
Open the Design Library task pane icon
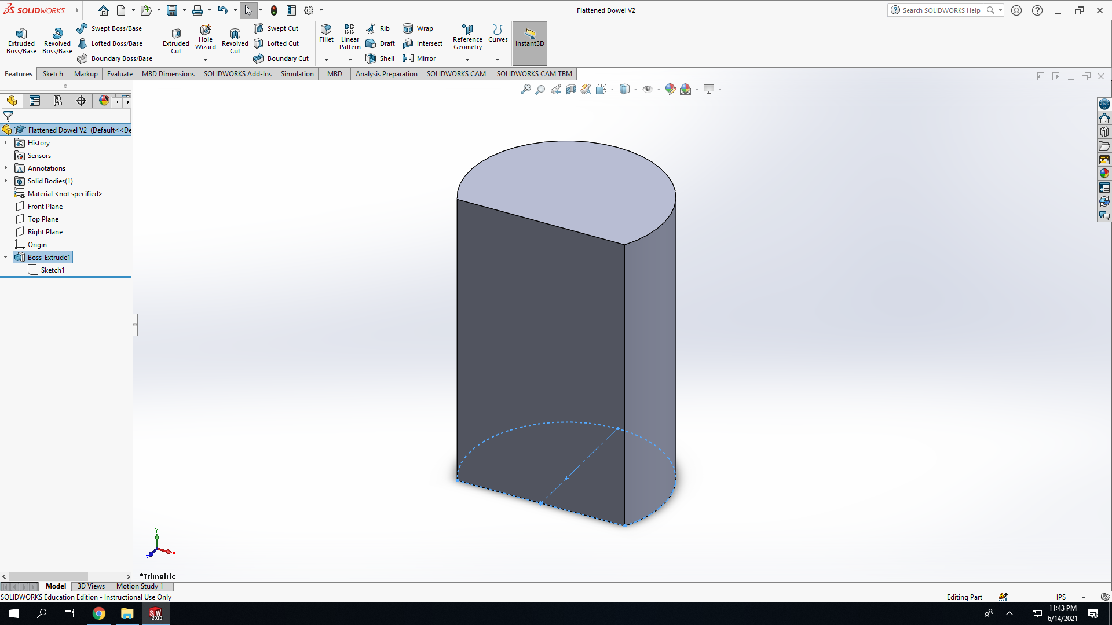point(1104,132)
